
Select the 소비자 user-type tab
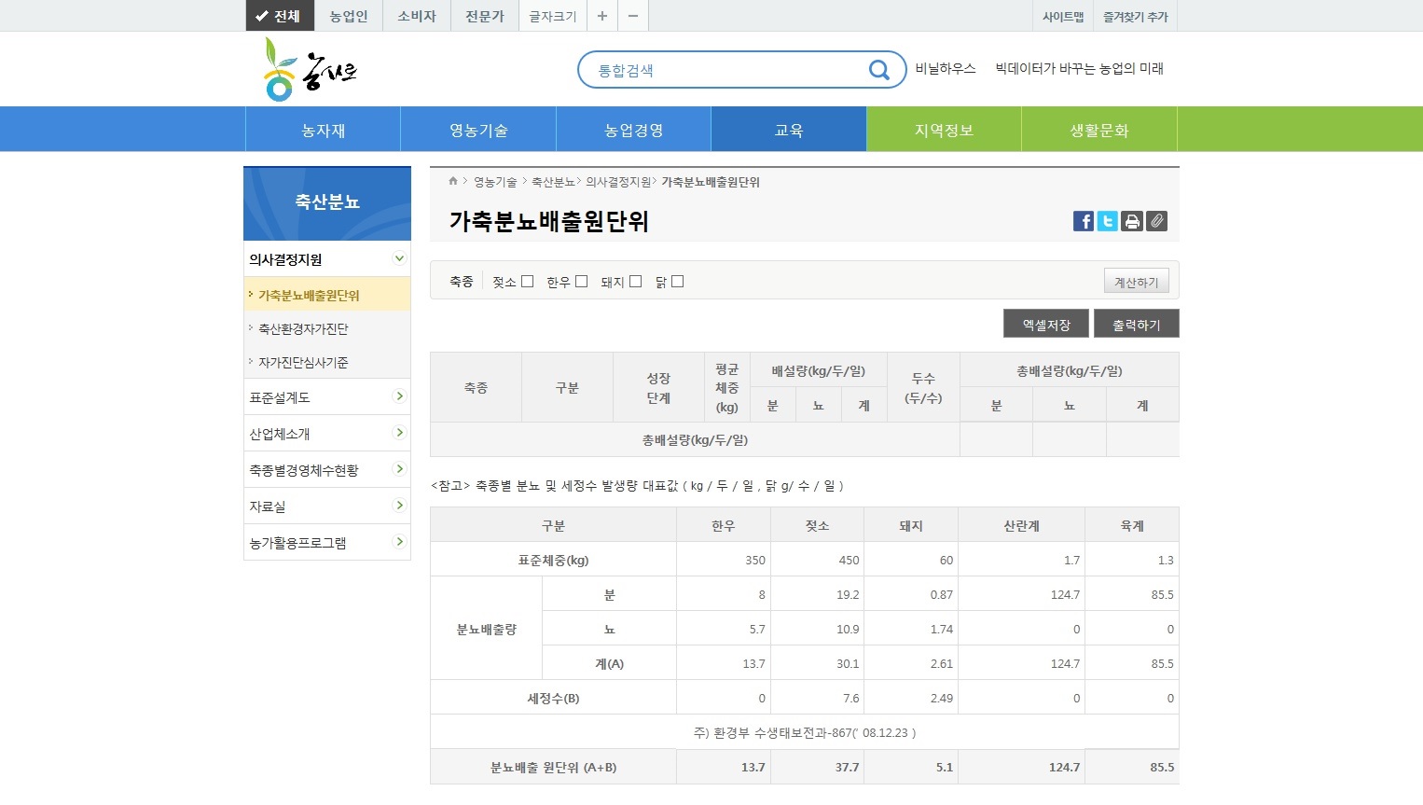pyautogui.click(x=417, y=16)
